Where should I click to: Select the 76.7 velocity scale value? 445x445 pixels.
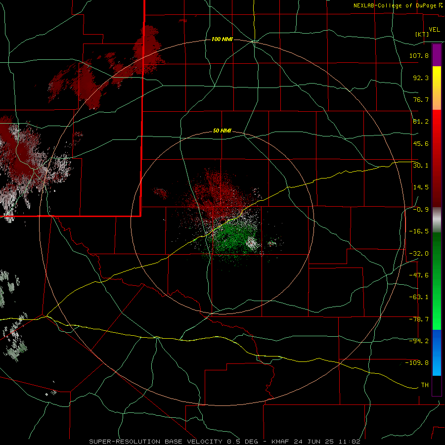pyautogui.click(x=421, y=99)
